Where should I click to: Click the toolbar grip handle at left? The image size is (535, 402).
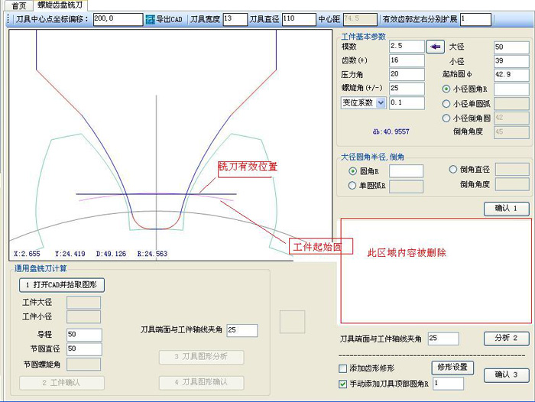(8, 19)
